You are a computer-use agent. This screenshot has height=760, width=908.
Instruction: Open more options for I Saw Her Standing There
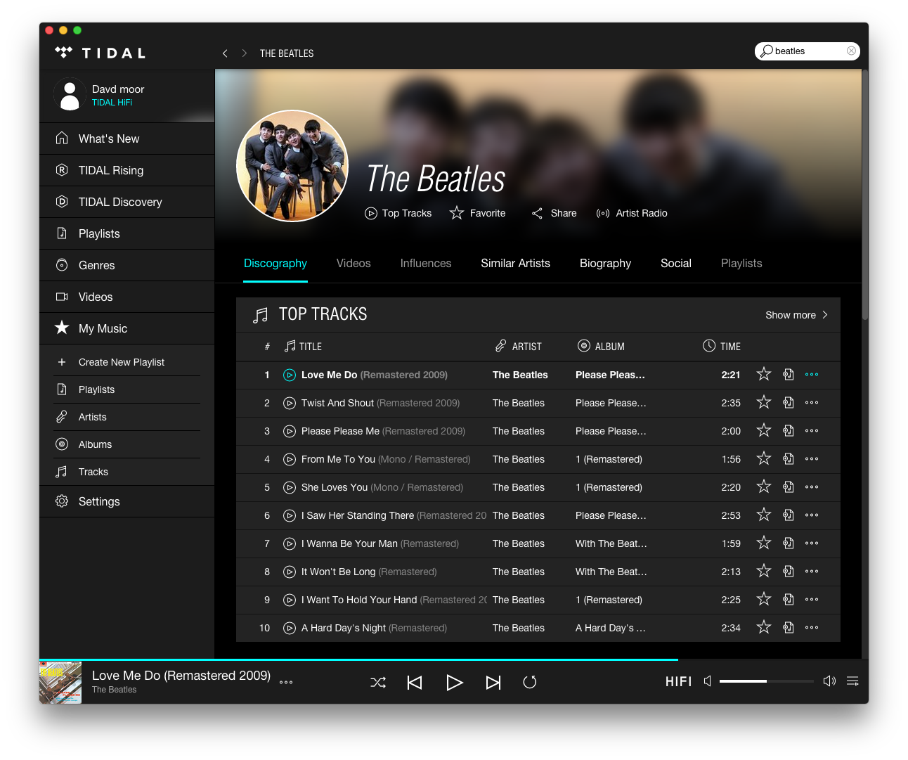click(812, 515)
